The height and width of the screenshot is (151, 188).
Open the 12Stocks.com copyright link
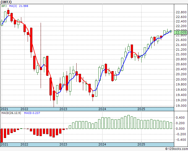[x=176, y=149]
